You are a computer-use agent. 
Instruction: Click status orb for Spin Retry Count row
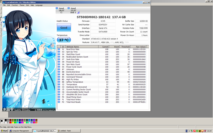[x=59, y=64]
